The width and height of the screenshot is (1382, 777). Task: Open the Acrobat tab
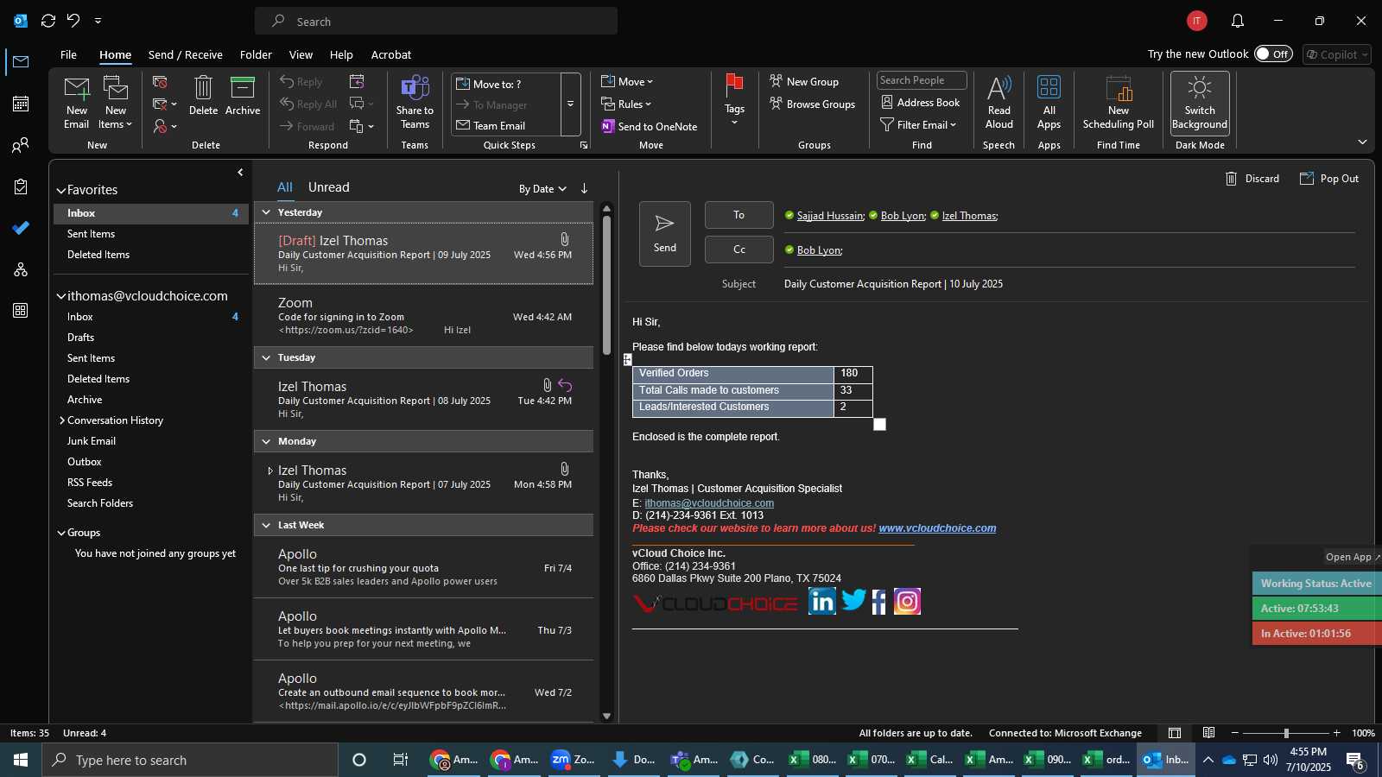[x=391, y=54]
